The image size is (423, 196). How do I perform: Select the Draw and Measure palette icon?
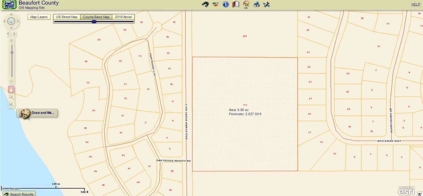246,4
